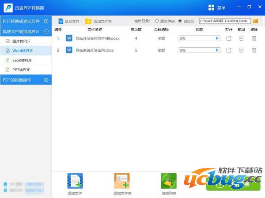Remove 网站系统开发合同.docx from list
This screenshot has height=198, width=265.
(x=254, y=50)
